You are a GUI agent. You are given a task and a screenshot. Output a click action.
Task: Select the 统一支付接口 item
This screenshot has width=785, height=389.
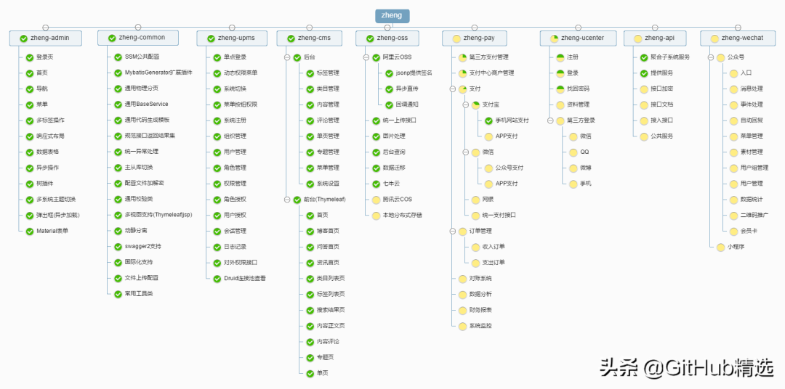pos(494,216)
